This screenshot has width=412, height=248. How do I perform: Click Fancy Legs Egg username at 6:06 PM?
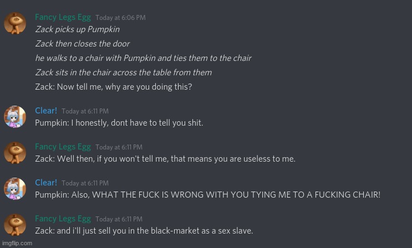click(63, 17)
